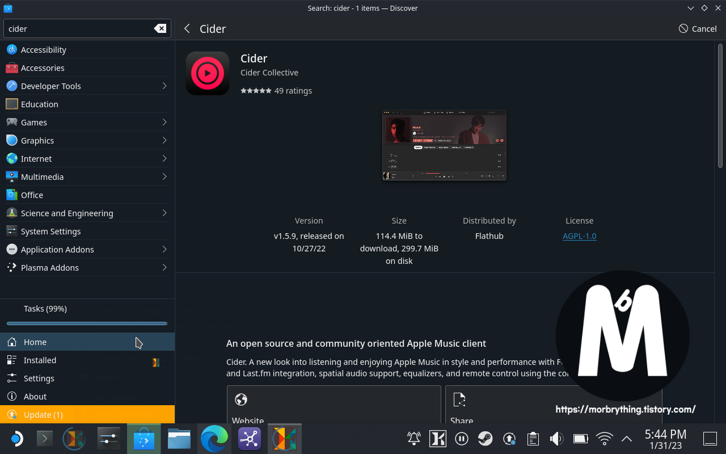Open the Developer Tools category
This screenshot has height=454, width=726.
(87, 86)
